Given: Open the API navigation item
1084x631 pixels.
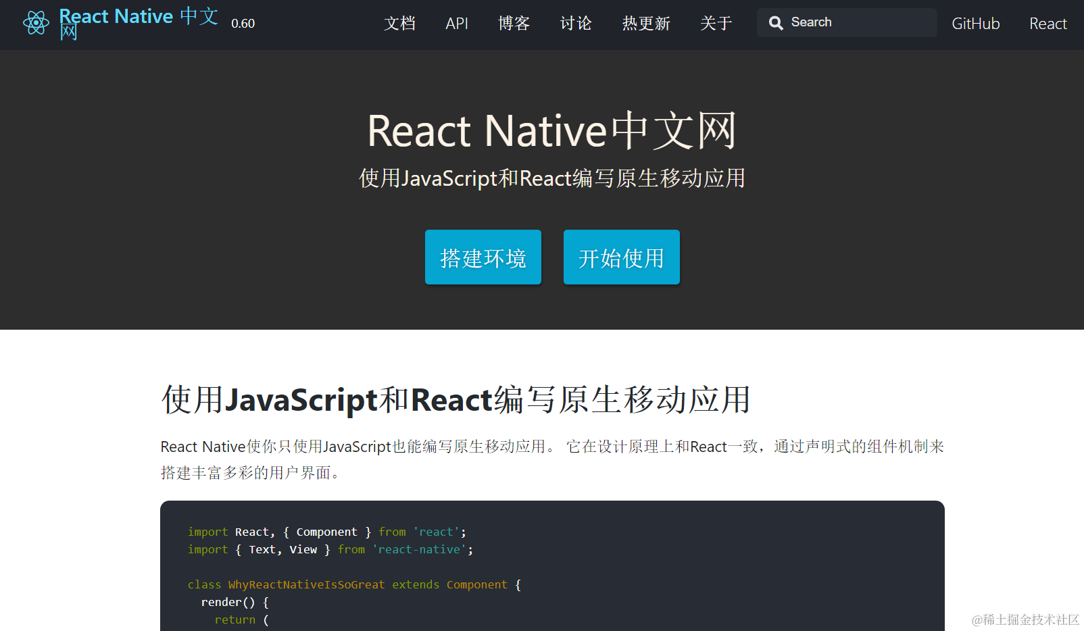Looking at the screenshot, I should point(457,24).
